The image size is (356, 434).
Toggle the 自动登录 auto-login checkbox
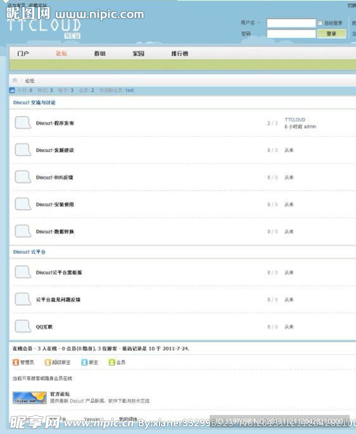tap(320, 23)
